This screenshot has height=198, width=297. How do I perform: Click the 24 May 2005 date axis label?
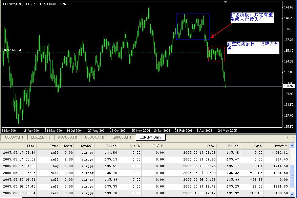[228, 130]
